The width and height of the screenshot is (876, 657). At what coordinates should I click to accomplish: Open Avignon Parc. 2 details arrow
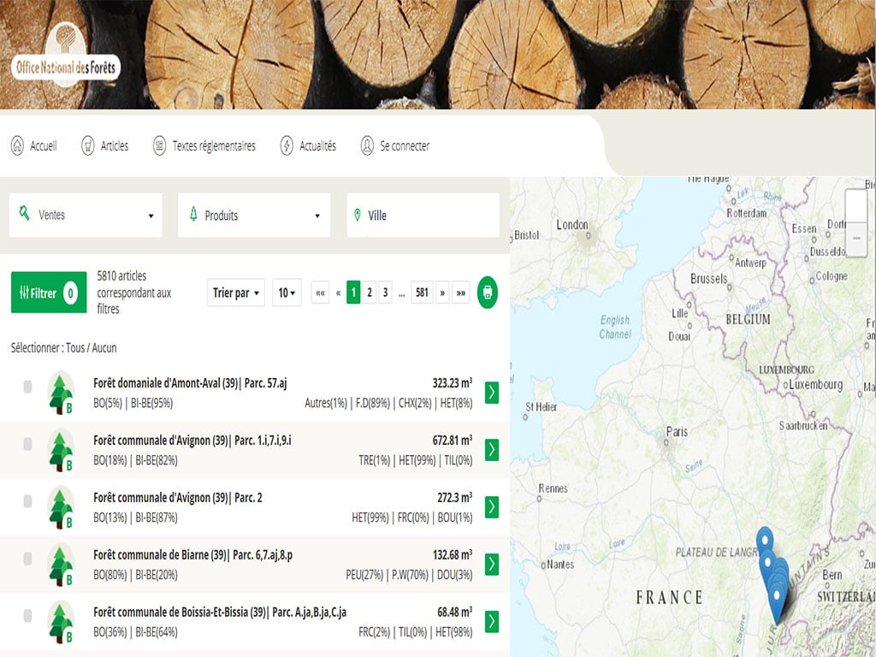(492, 506)
